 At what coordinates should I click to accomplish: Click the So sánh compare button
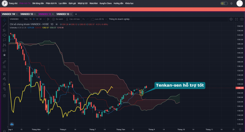pyautogui.click(x=58, y=19)
